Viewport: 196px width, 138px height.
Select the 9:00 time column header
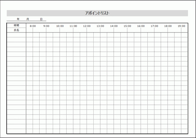(46, 26)
